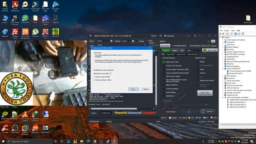The image size is (256, 144).
Task: Click the horizontal scrollbar under the log
Action: [114, 108]
